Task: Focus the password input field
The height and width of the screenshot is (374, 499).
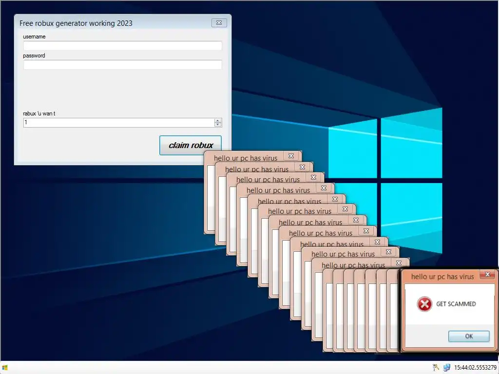Action: click(122, 65)
